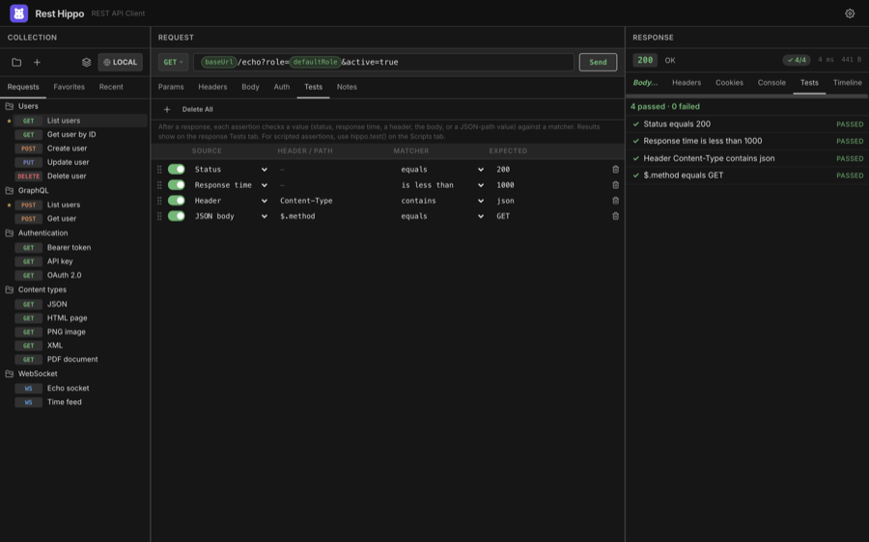Delete the Status assertion row
This screenshot has height=542, width=869.
(615, 170)
